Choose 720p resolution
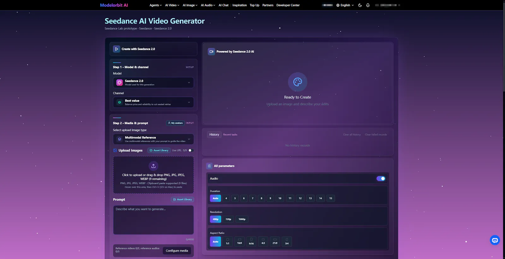The image size is (505, 259). 228,219
